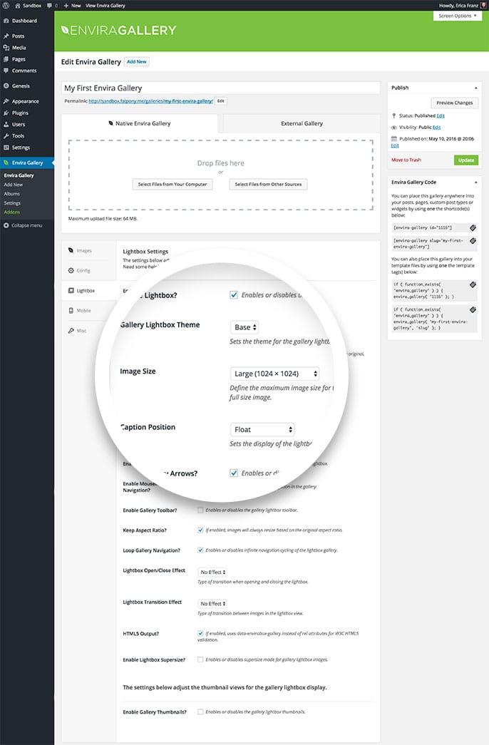Open Lightbox Open/Close Effect dropdown

coord(212,572)
